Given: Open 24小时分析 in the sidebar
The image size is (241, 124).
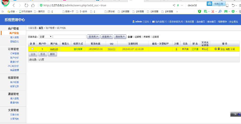Looking at the screenshot, I should (13, 66).
